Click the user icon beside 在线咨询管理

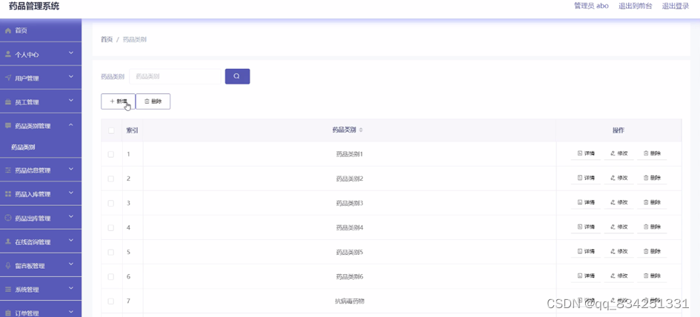7,241
